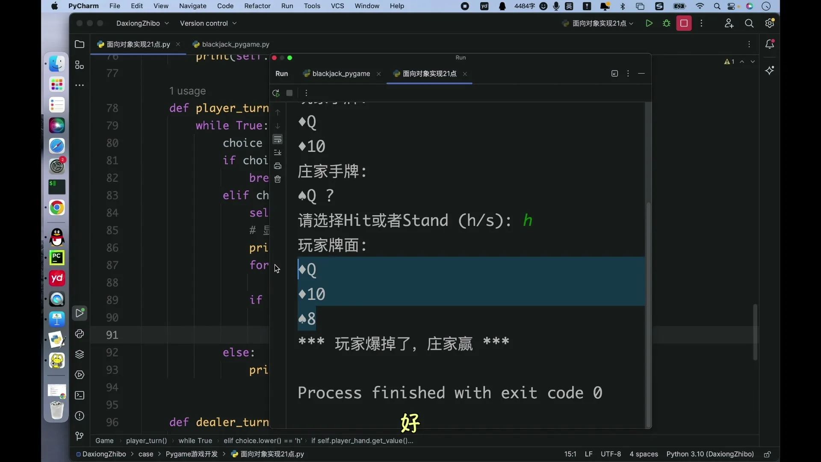Screen dimensions: 821x462
Task: Rerun the program in Run panel
Action: (x=276, y=93)
